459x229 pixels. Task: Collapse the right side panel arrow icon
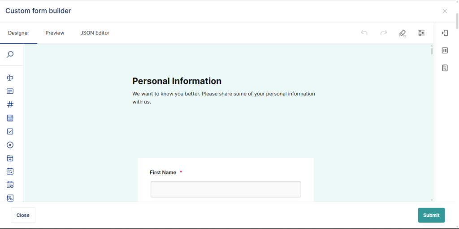coord(445,33)
